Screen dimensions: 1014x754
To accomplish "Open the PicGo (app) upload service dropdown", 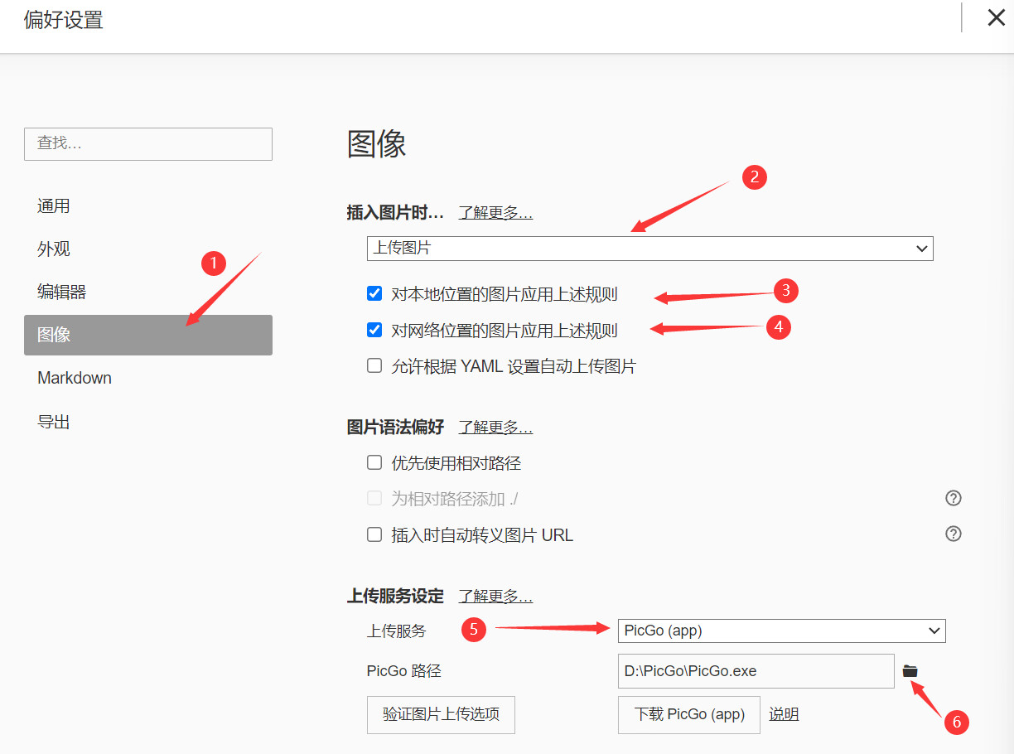I will [782, 631].
